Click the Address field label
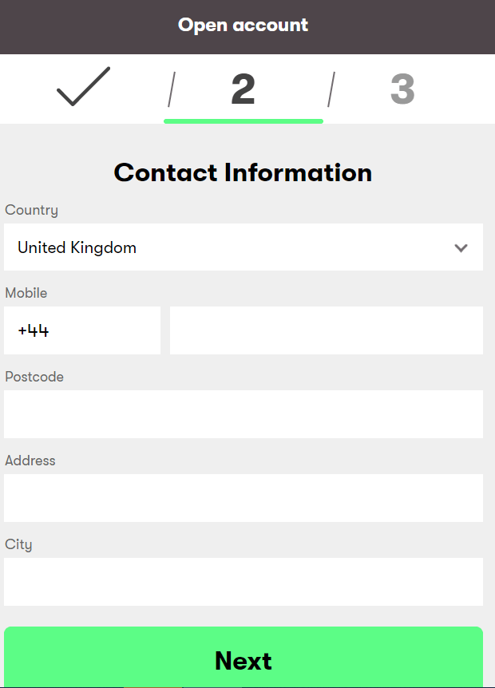This screenshot has height=688, width=495. tap(30, 461)
